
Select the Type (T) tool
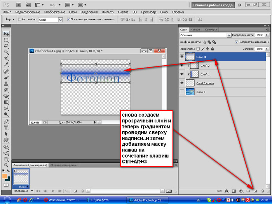click(6, 128)
